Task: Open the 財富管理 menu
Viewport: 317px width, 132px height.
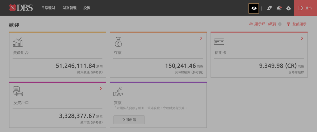Action: [x=69, y=8]
